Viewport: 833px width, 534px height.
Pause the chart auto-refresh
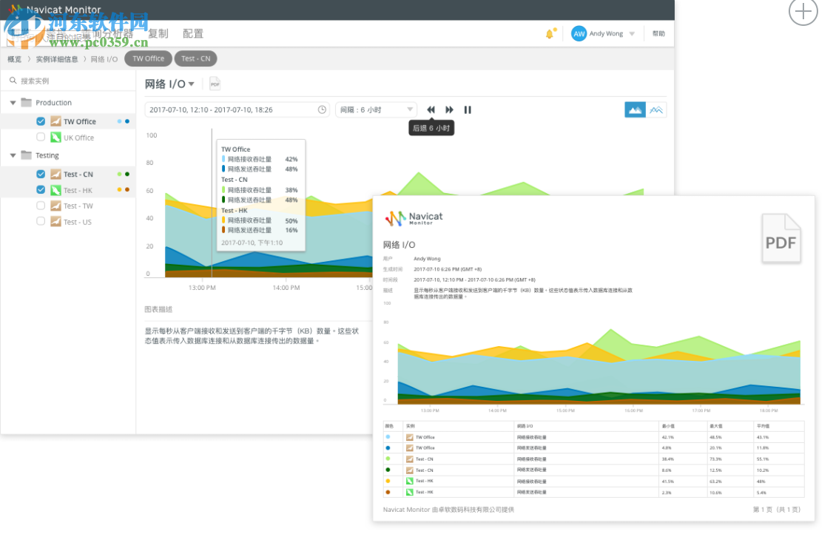coord(468,109)
